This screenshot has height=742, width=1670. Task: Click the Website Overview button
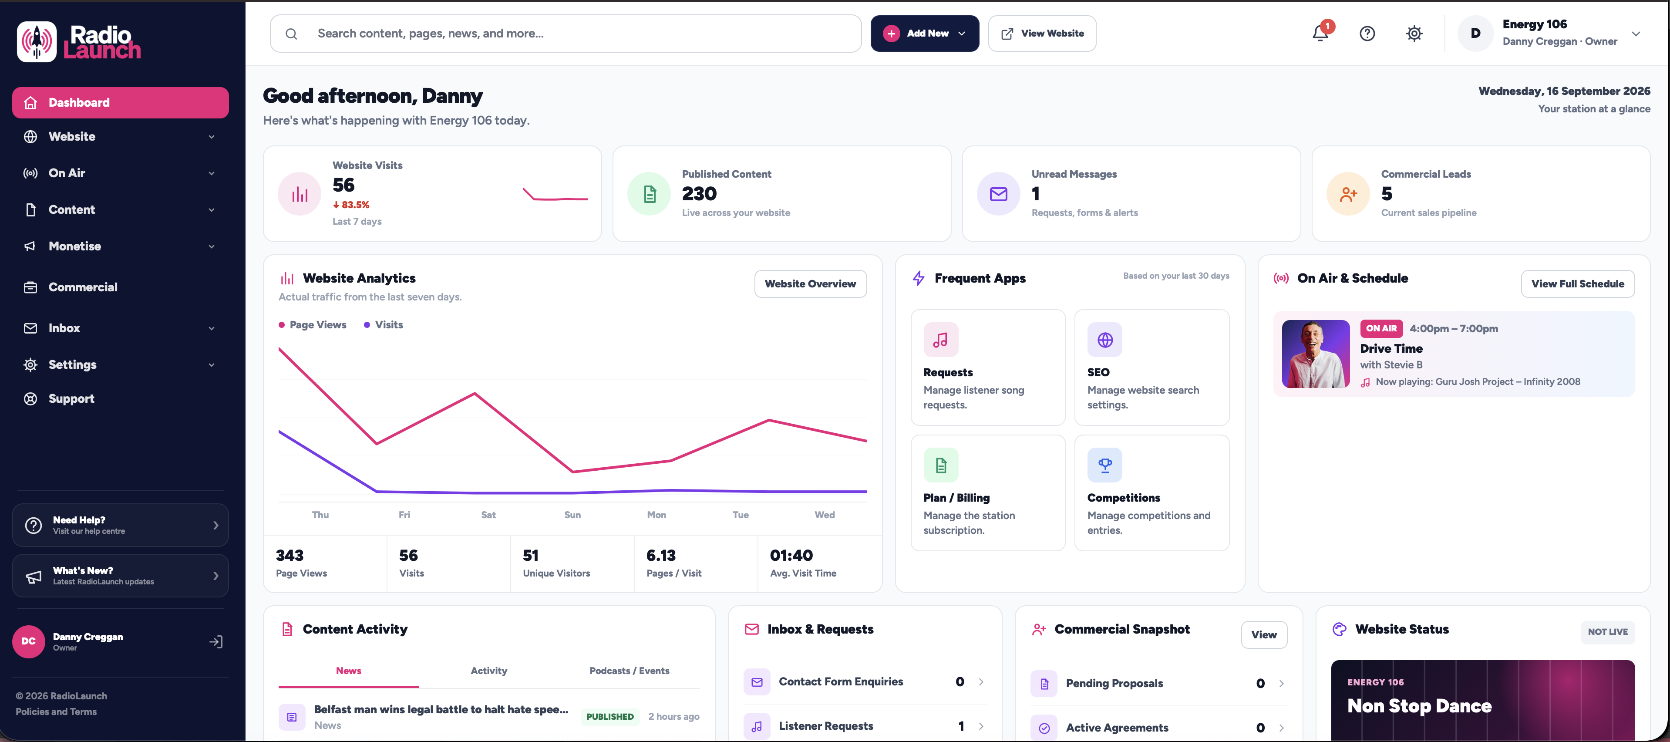[810, 284]
